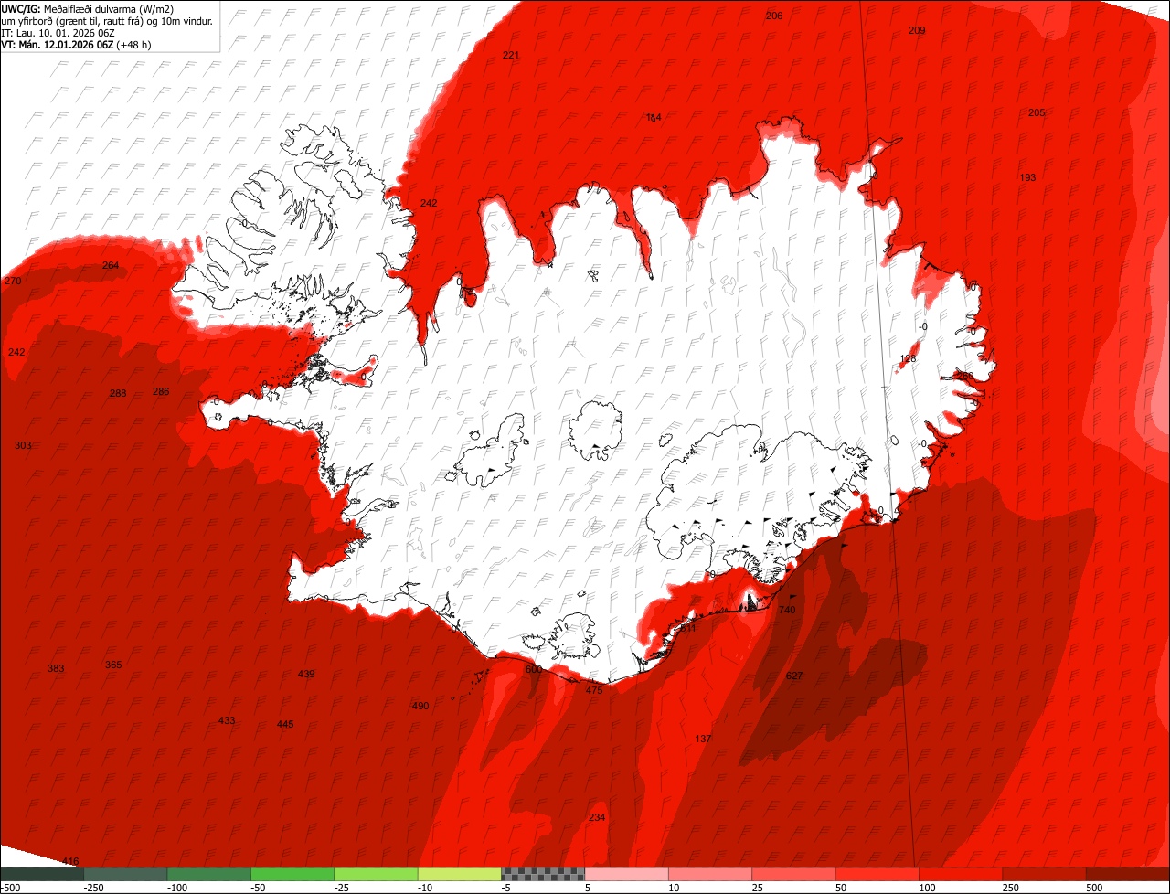This screenshot has height=894, width=1170.
Task: Click the dark red legend swatch between 250 and 500
Action: coord(1045,874)
